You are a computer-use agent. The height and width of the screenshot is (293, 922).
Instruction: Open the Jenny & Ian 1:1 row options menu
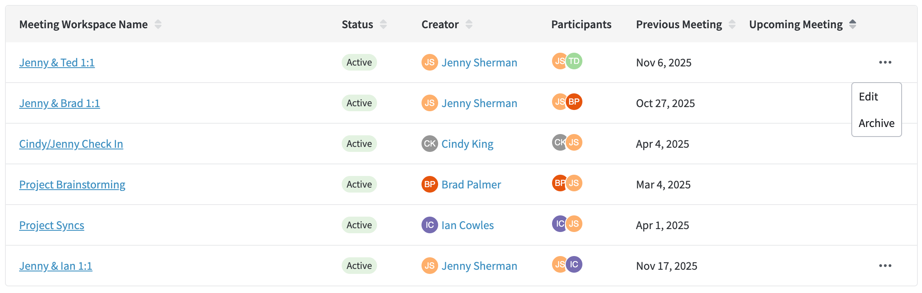coord(885,266)
